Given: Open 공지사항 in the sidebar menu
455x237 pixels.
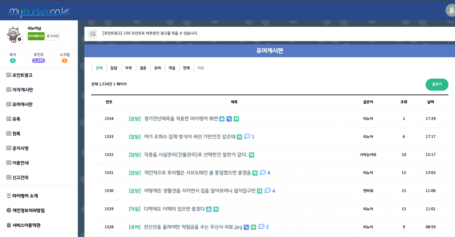Looking at the screenshot, I should point(20,148).
